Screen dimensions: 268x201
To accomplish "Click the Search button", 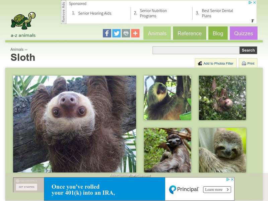I will [x=248, y=50].
